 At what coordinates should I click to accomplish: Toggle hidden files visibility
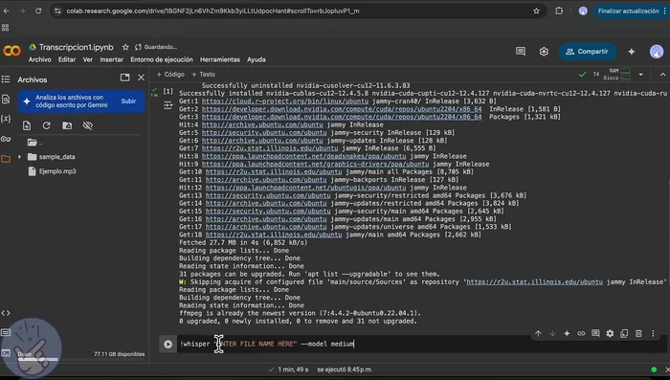pyautogui.click(x=88, y=125)
